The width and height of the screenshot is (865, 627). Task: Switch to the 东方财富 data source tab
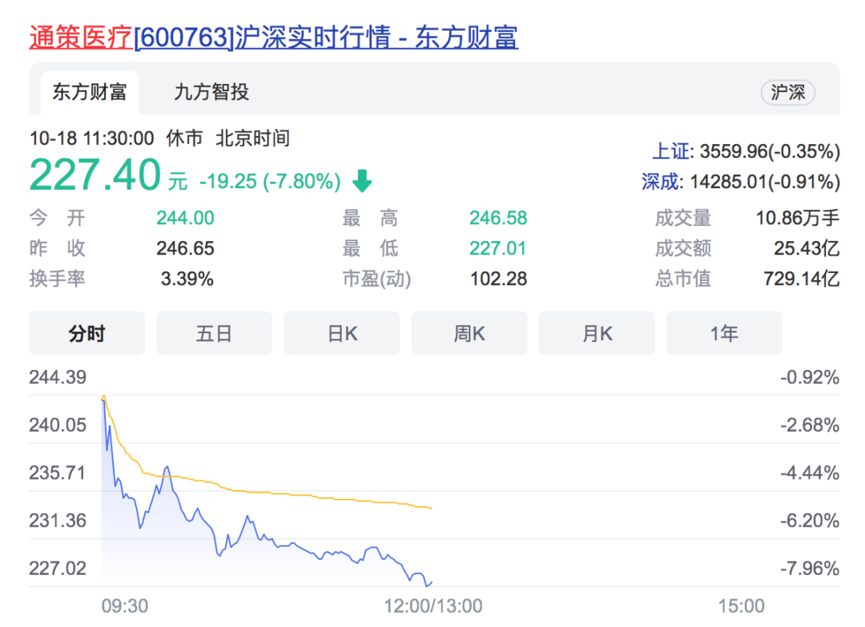[x=90, y=92]
